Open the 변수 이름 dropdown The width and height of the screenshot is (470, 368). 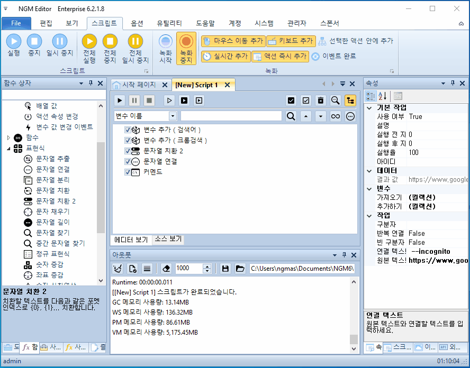[173, 116]
